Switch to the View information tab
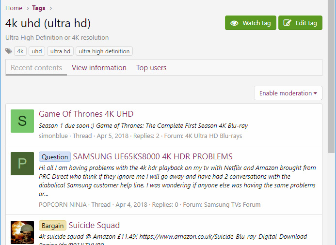This screenshot has width=336, height=245. click(x=99, y=68)
